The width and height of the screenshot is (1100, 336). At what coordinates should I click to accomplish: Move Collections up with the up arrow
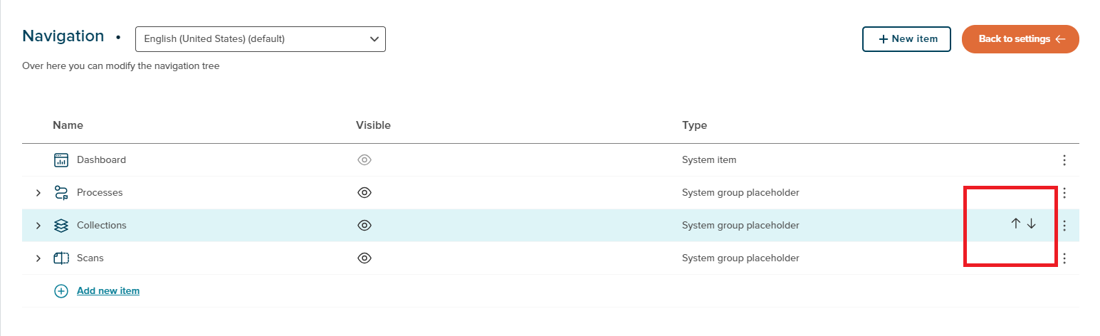[x=1016, y=224]
